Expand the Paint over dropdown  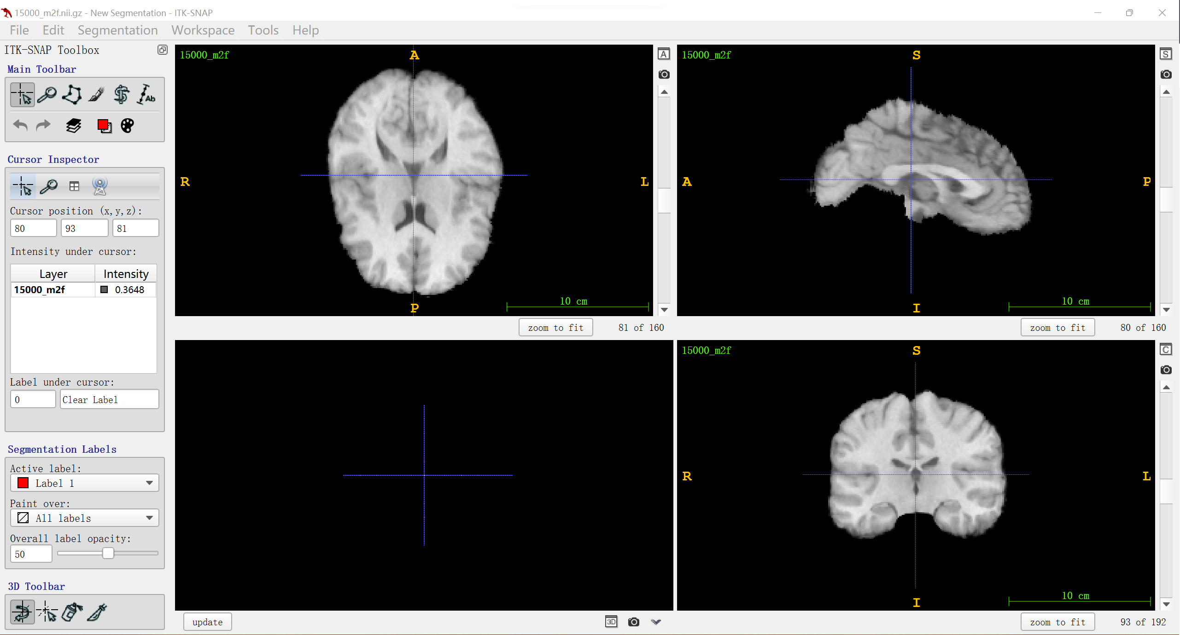coord(85,518)
